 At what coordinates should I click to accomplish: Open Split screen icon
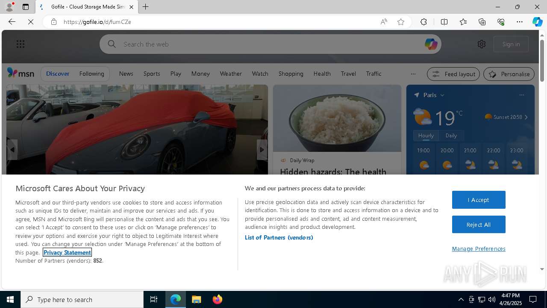[444, 22]
